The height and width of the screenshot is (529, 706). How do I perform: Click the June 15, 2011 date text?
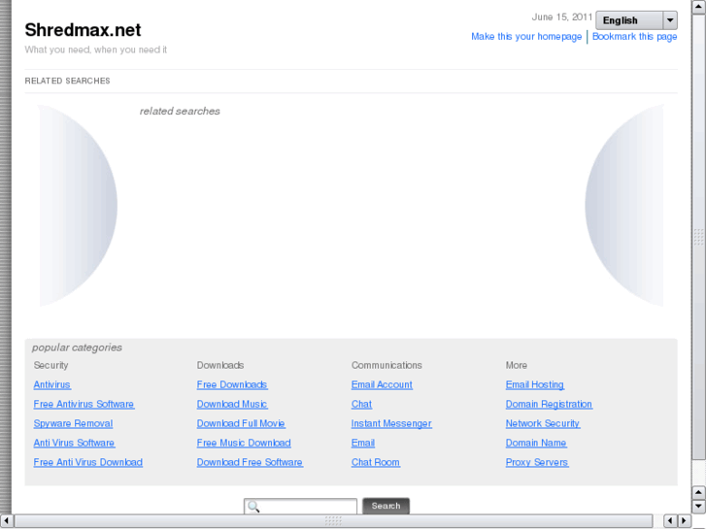click(x=562, y=17)
